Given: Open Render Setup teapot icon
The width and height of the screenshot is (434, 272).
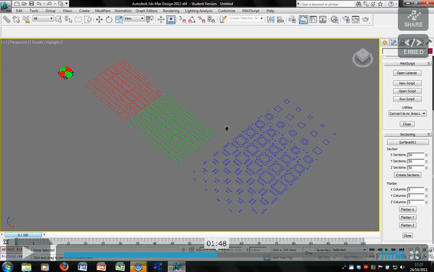Looking at the screenshot, I should click(x=345, y=19).
